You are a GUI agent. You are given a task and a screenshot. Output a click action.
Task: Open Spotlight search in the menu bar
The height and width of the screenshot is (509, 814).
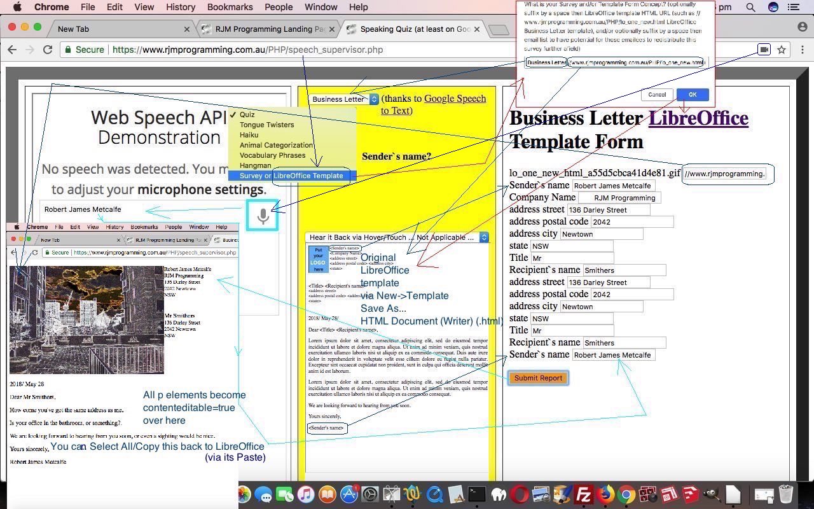(750, 7)
